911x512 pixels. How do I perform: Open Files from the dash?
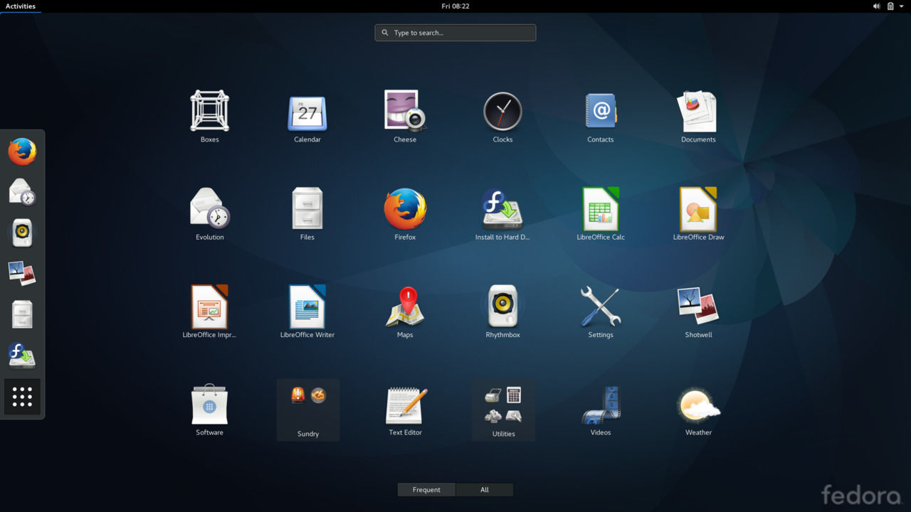coord(22,315)
